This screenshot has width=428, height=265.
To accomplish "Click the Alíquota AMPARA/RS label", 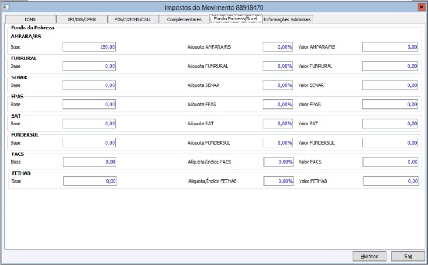I will click(x=209, y=47).
